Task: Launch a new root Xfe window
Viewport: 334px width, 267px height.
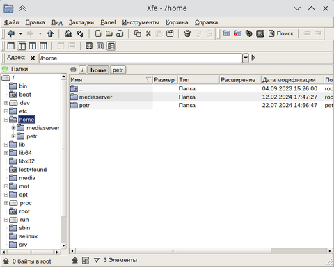Action: click(x=238, y=33)
